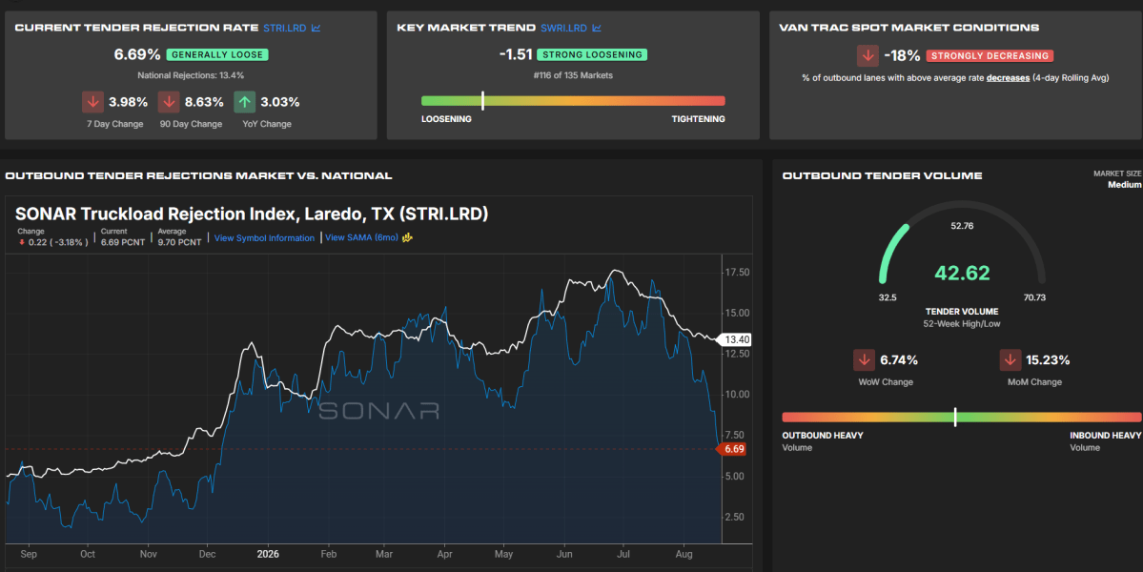Click the Sep label on time axis
1143x572 pixels.
[29, 555]
